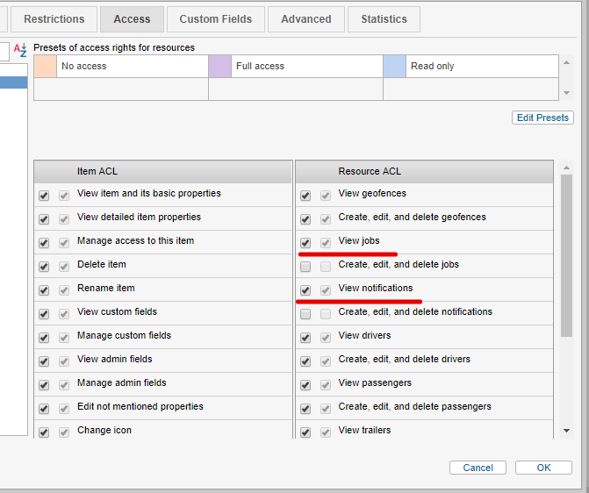Open the Statistics tab

coord(384,18)
